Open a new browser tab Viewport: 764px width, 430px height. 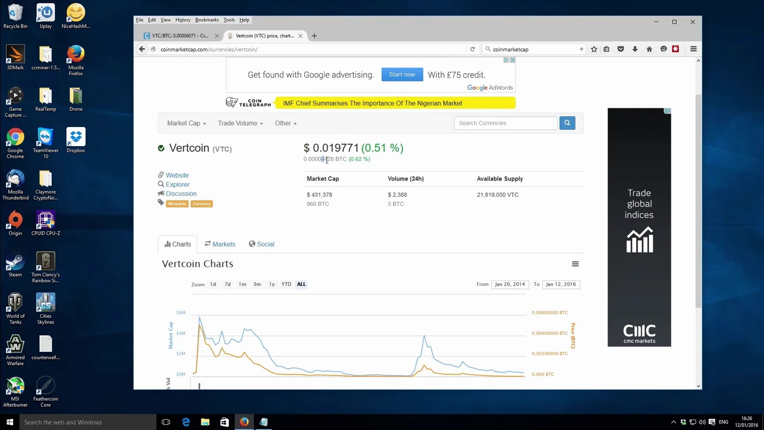point(314,36)
